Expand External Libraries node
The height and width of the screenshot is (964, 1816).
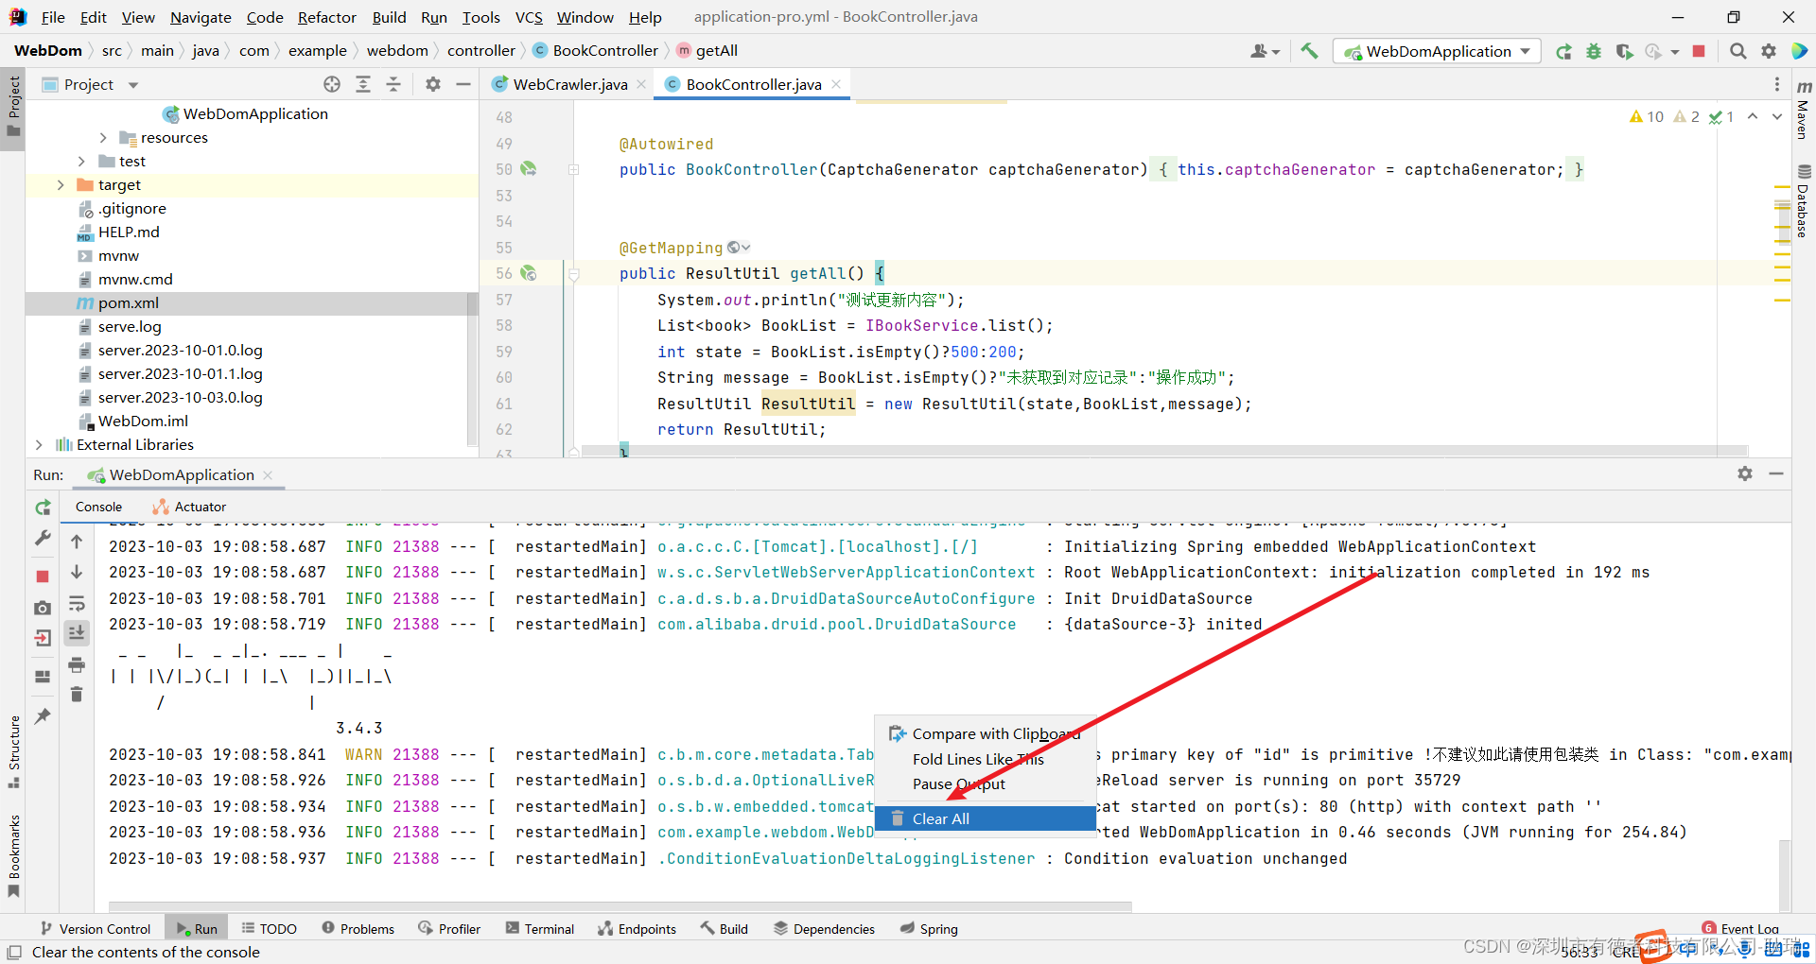[38, 444]
